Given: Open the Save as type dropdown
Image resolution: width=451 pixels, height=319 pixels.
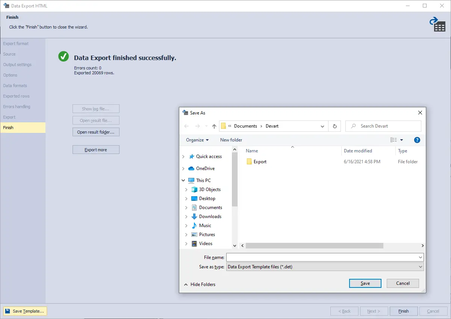Looking at the screenshot, I should (x=420, y=266).
